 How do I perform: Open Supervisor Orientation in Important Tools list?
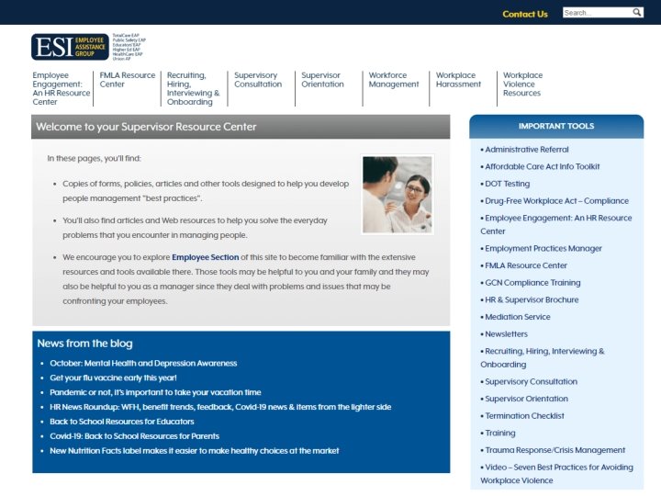(x=526, y=399)
